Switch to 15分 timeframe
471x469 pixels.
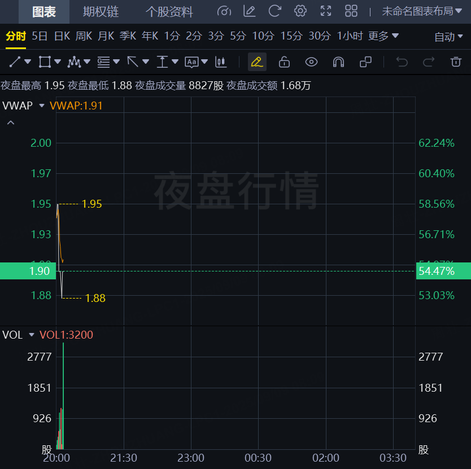(x=291, y=36)
